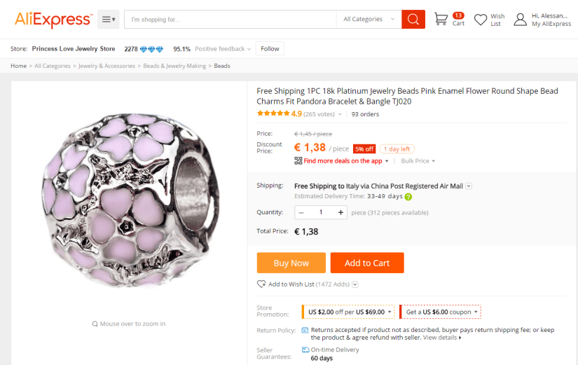This screenshot has height=365, width=578.
Task: Increase quantity with the plus button
Action: tap(341, 212)
